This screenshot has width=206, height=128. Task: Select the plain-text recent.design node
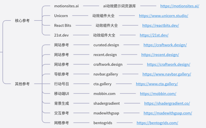click(x=105, y=55)
